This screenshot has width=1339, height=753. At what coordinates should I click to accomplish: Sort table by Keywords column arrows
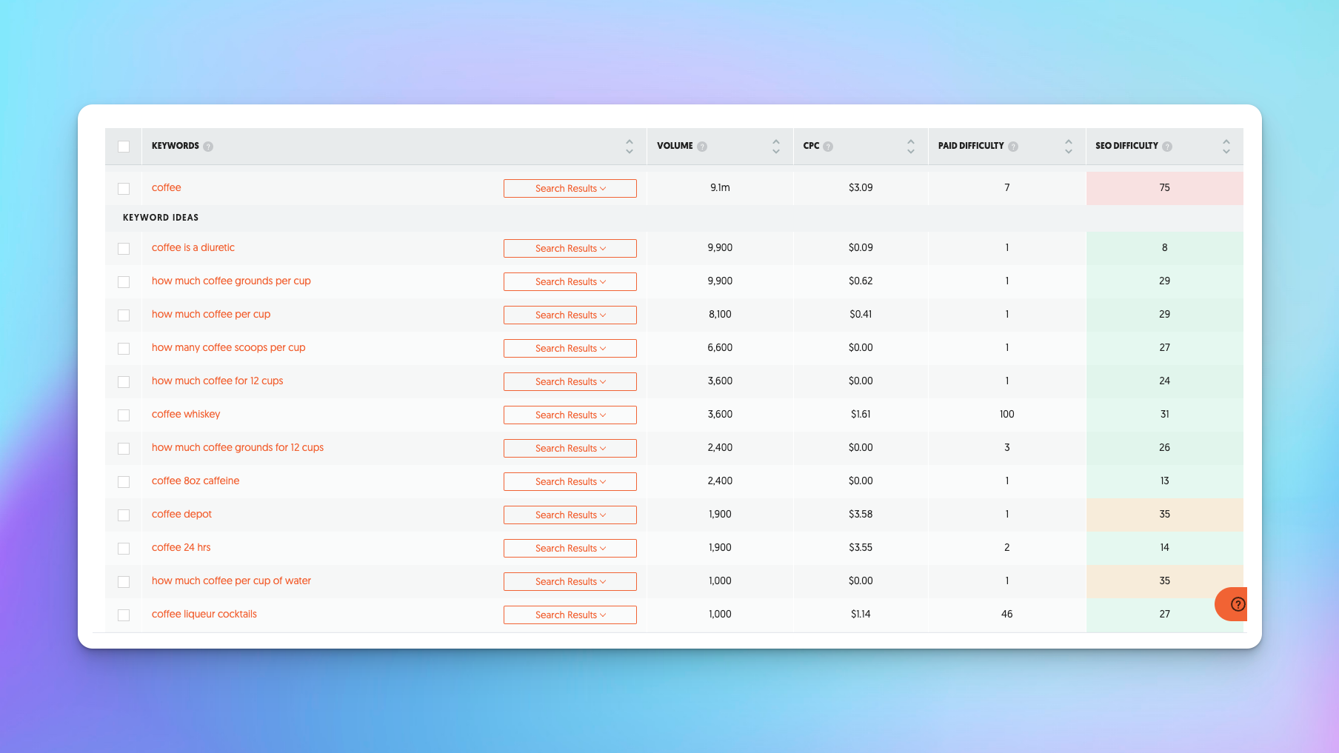click(630, 147)
